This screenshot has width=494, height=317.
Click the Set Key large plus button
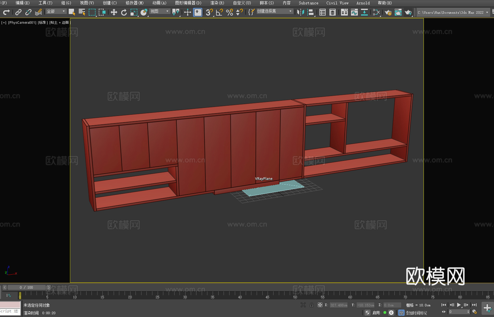click(x=487, y=308)
